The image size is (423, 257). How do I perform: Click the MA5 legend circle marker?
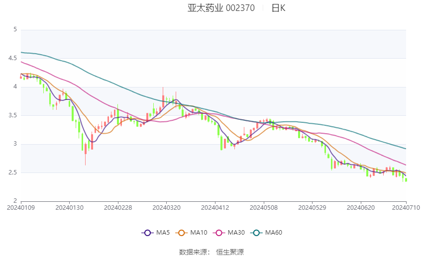coord(147,232)
